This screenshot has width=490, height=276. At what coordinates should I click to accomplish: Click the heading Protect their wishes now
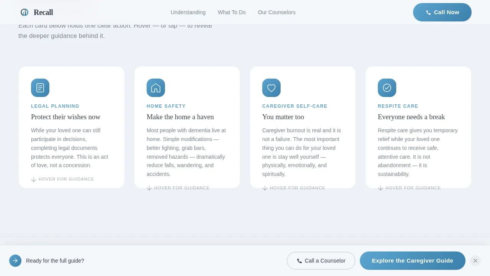click(x=66, y=117)
